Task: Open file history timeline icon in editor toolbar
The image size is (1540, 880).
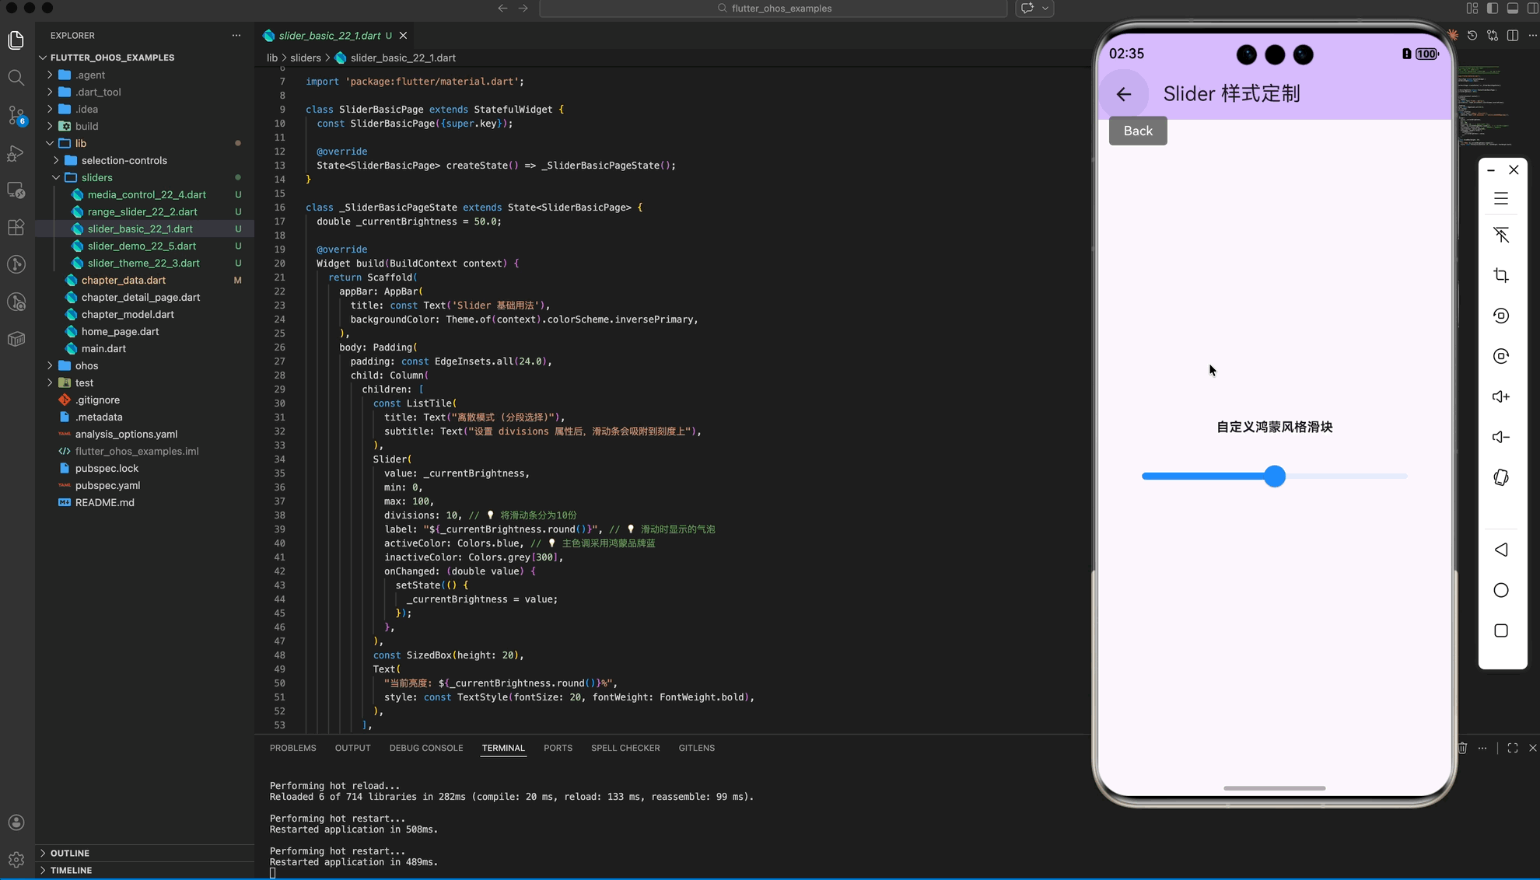Action: tap(1472, 36)
